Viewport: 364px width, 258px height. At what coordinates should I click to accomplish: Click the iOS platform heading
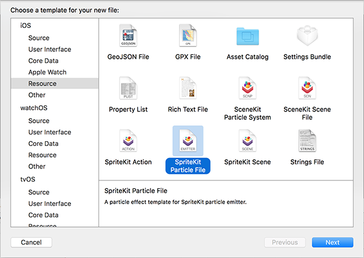25,25
